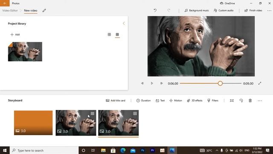Open Task View in the taskbar

[x=93, y=150]
